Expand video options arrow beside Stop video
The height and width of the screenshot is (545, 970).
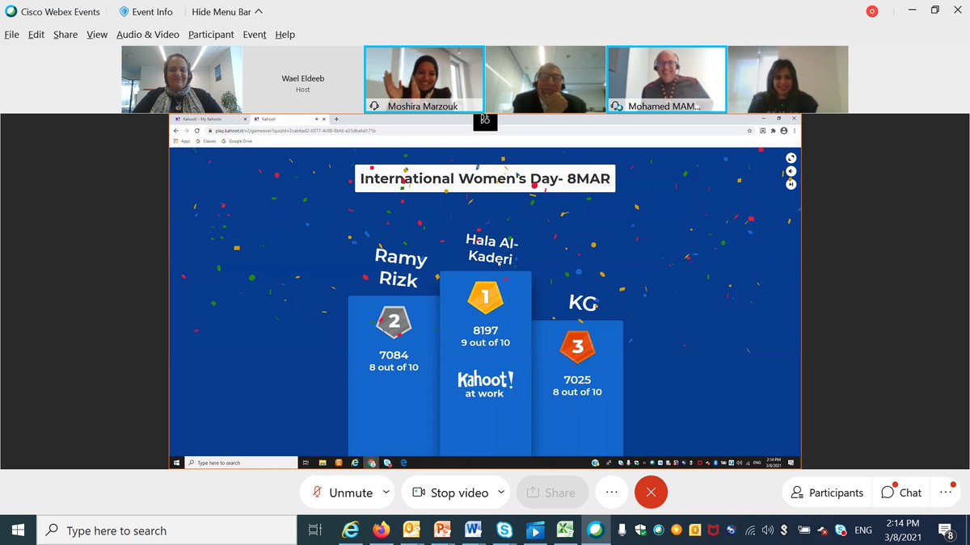pos(501,493)
